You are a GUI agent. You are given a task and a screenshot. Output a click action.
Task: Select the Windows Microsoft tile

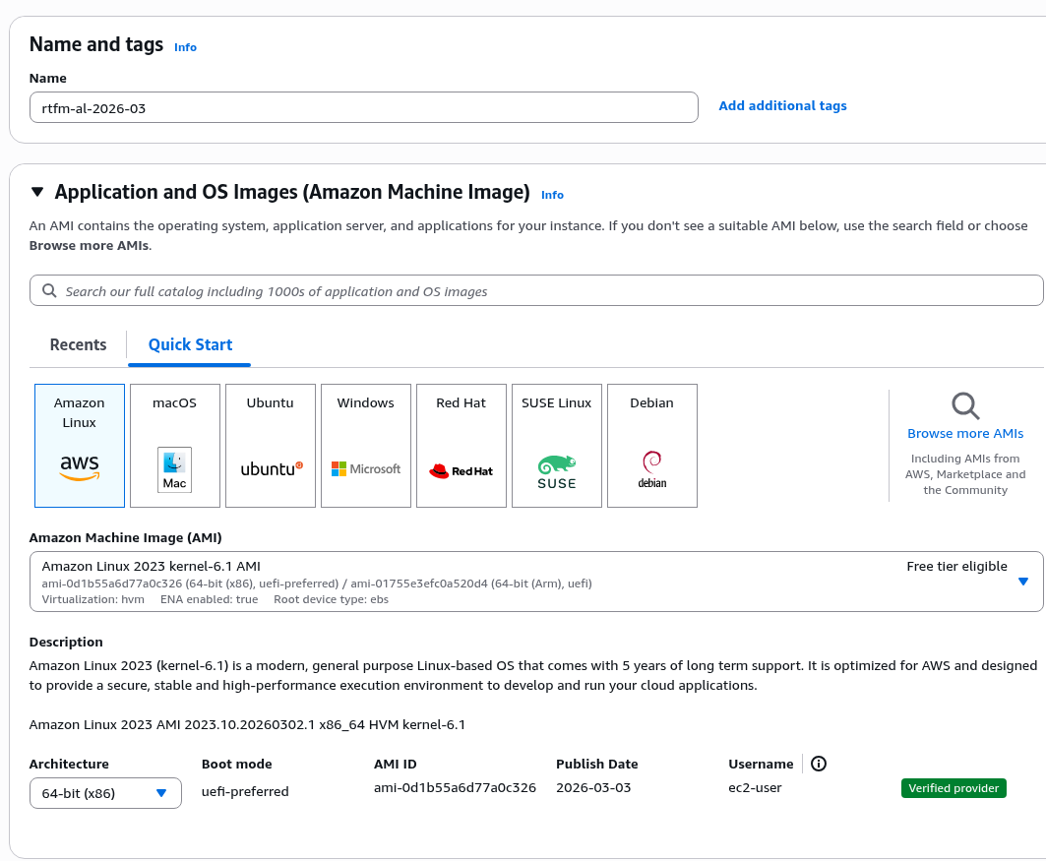pos(366,446)
